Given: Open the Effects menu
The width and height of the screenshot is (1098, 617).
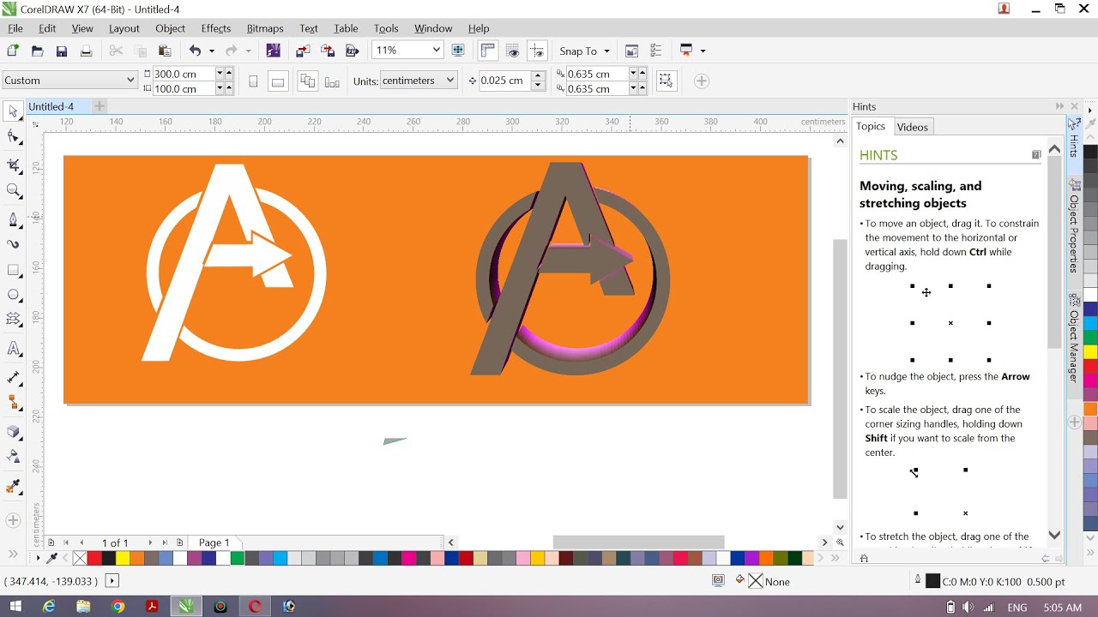Looking at the screenshot, I should point(216,28).
